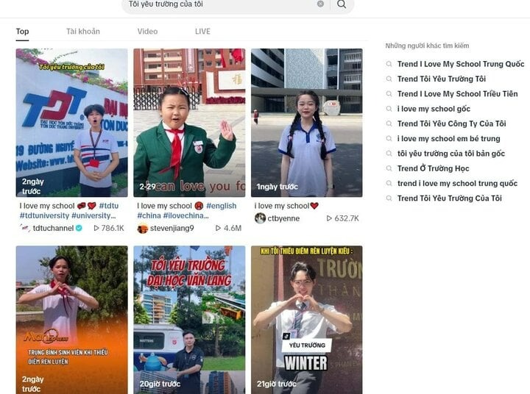
Task: Click the #ilovechina hashtag
Action: point(186,215)
